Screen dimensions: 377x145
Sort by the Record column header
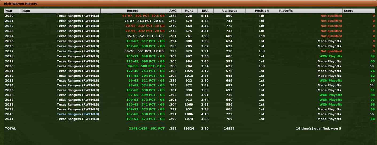tap(133, 11)
